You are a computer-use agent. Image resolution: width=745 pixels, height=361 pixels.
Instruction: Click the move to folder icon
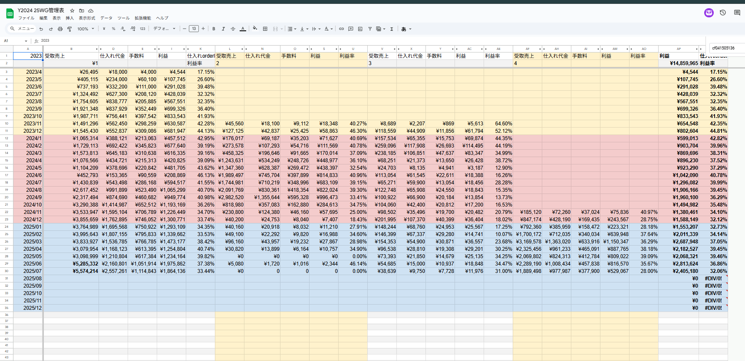pyautogui.click(x=82, y=10)
